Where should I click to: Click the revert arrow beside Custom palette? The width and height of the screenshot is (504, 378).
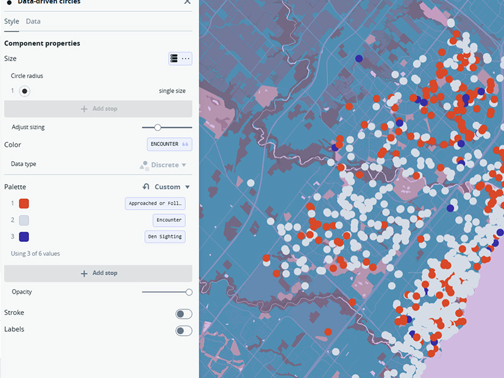[x=147, y=186]
